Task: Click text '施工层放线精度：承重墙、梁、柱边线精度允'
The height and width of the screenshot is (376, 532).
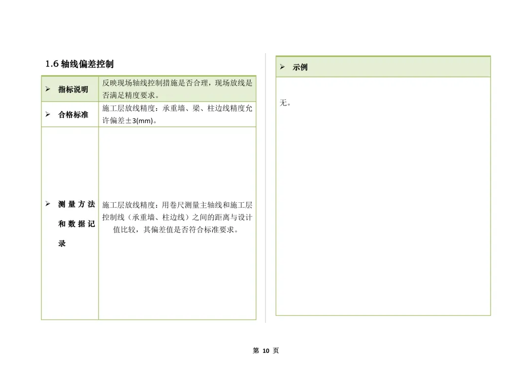Action: point(177,108)
